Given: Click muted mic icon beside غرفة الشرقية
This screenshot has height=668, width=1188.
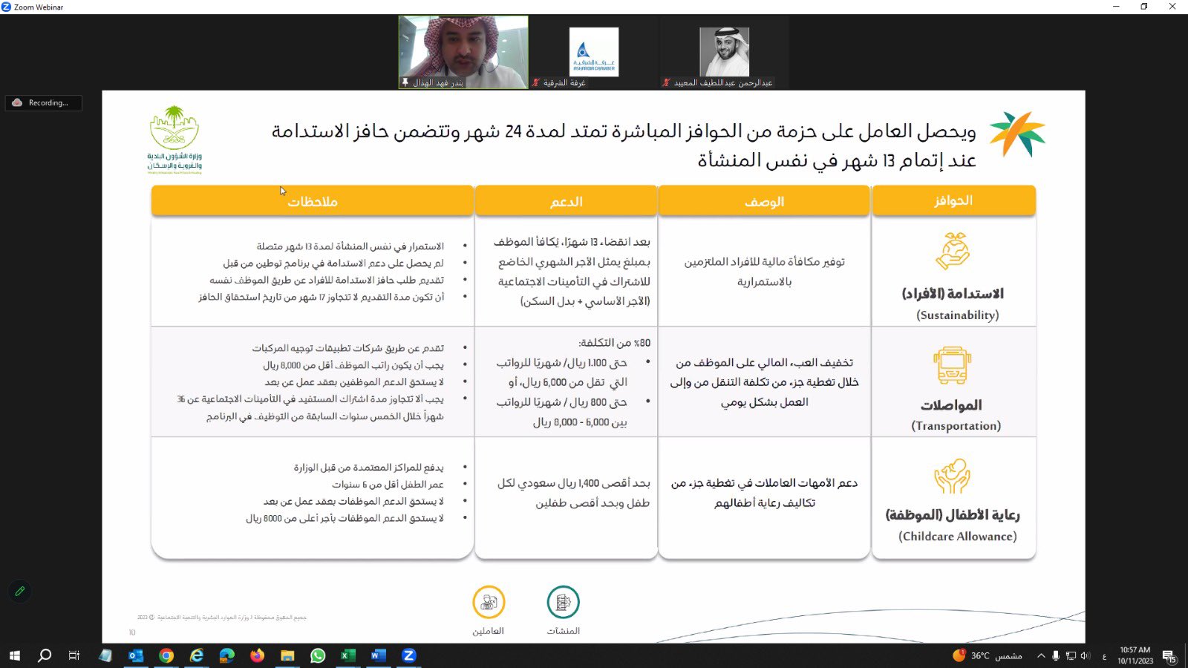Looking at the screenshot, I should click(x=535, y=82).
